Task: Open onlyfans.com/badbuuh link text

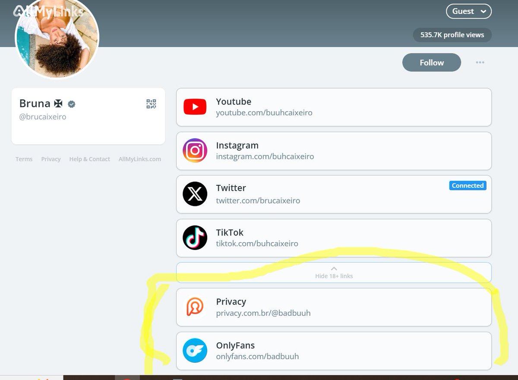Action: (257, 357)
